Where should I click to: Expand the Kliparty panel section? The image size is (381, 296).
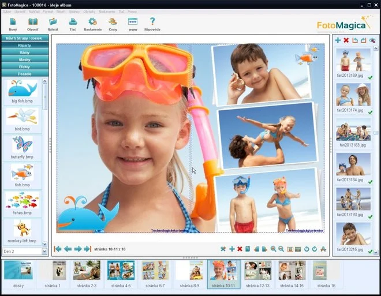pyautogui.click(x=24, y=45)
